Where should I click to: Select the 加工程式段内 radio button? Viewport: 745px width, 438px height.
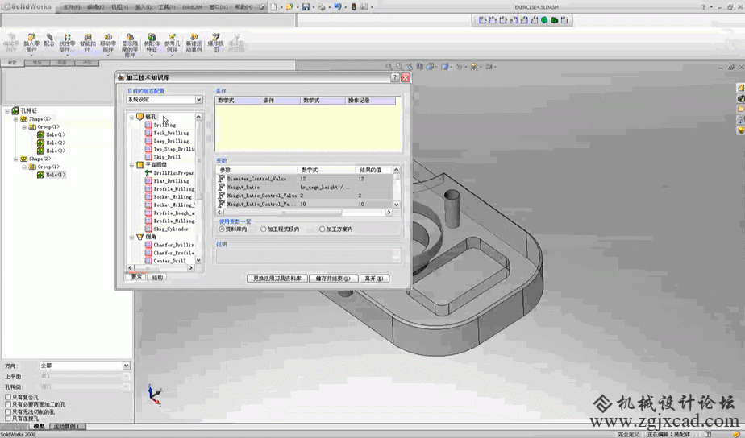click(x=263, y=229)
